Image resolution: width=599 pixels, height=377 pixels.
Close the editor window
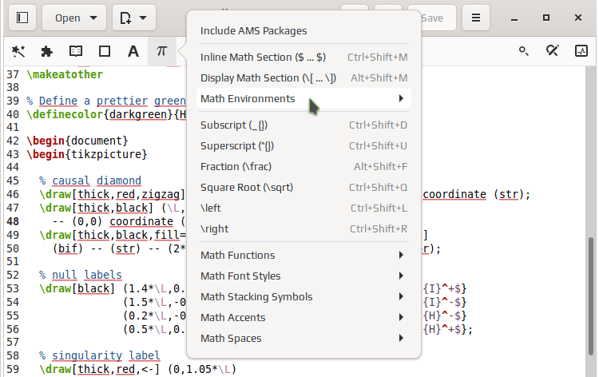pos(578,18)
